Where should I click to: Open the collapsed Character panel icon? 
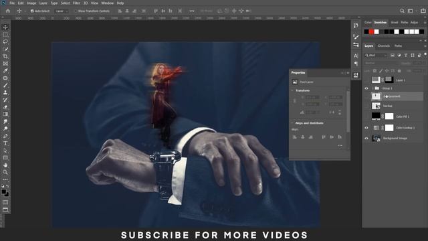pyautogui.click(x=356, y=56)
